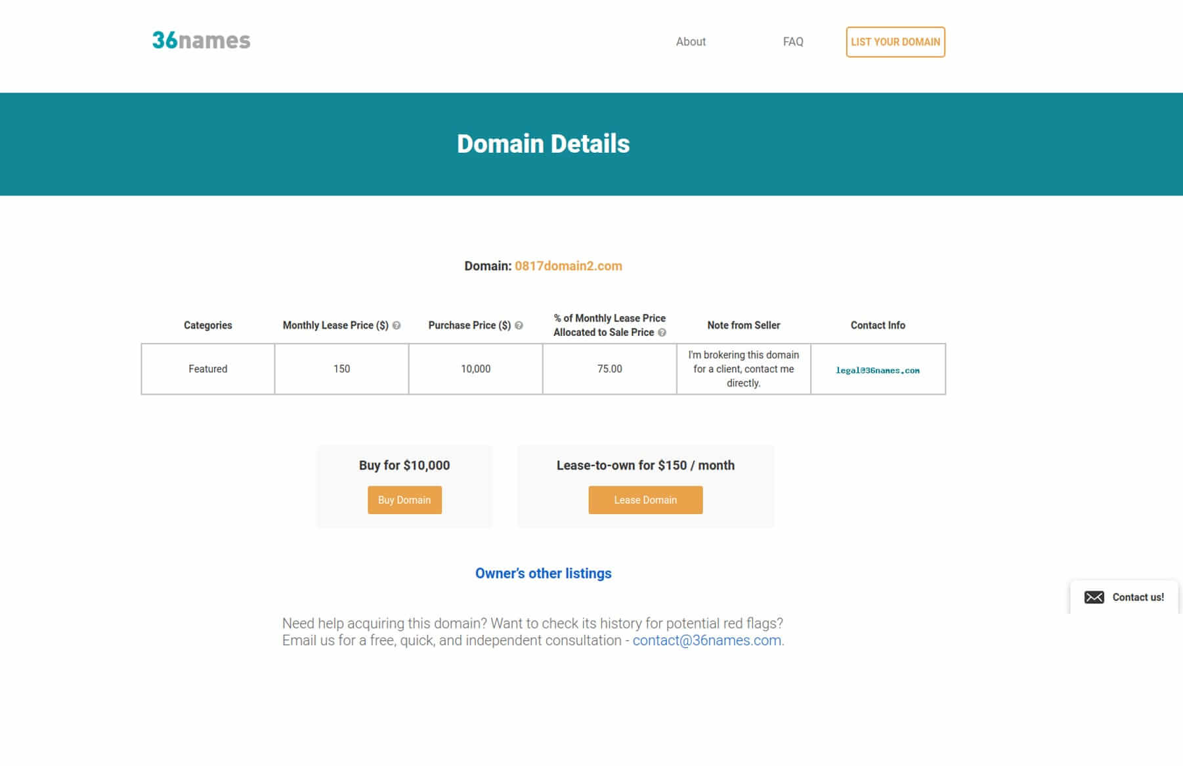Open the FAQ page
This screenshot has width=1183, height=766.
pyautogui.click(x=793, y=42)
